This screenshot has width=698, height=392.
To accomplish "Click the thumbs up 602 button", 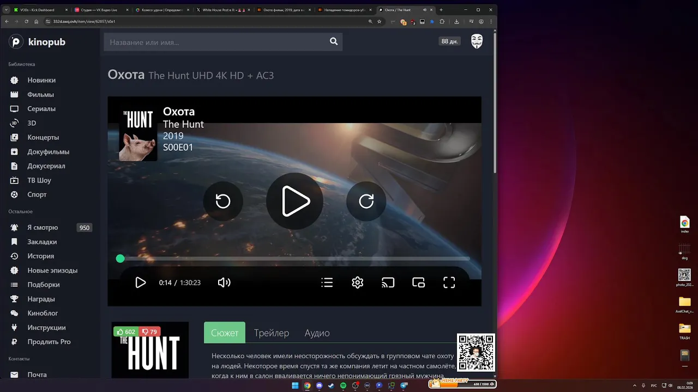I will [x=126, y=332].
